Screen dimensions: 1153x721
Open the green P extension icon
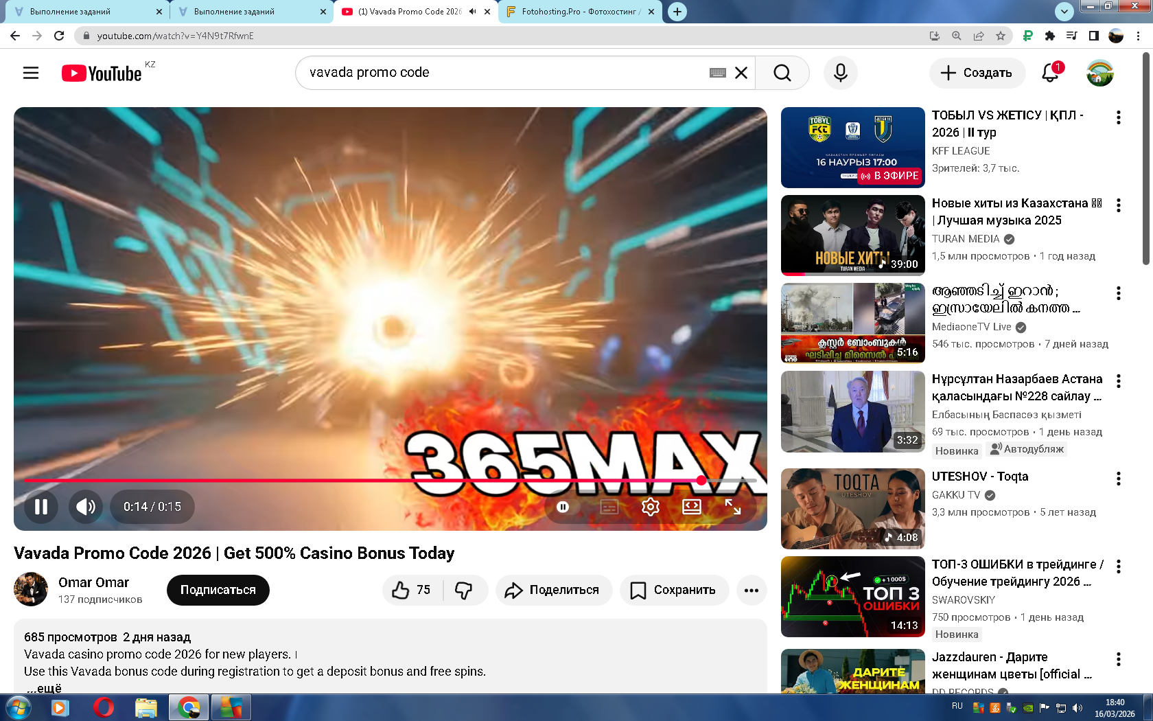pyautogui.click(x=1028, y=36)
